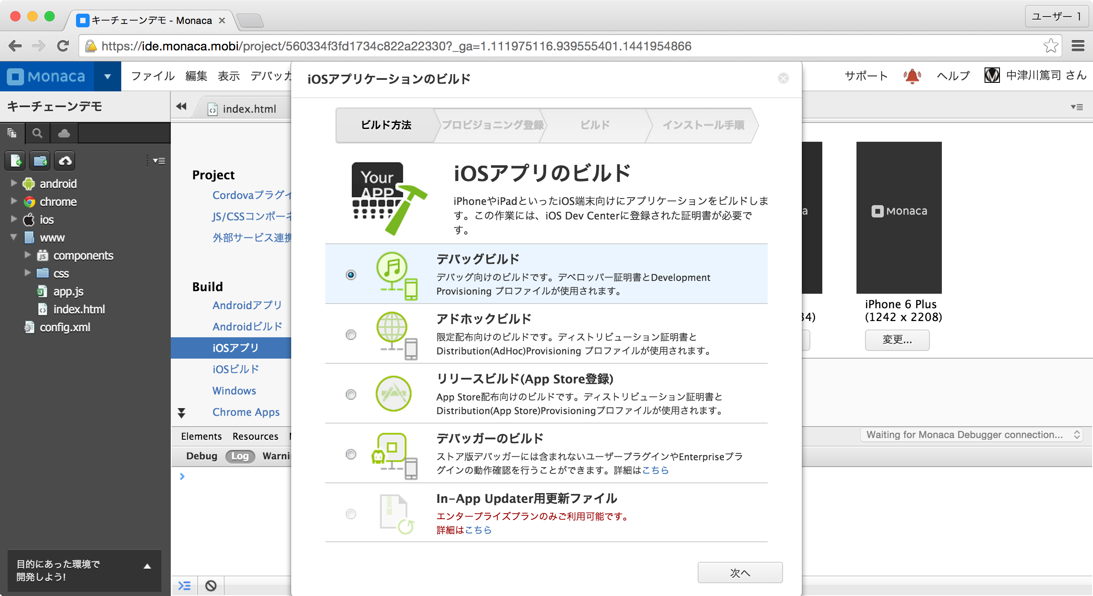Select the リリースビルド radio button
The image size is (1093, 596).
click(x=351, y=394)
